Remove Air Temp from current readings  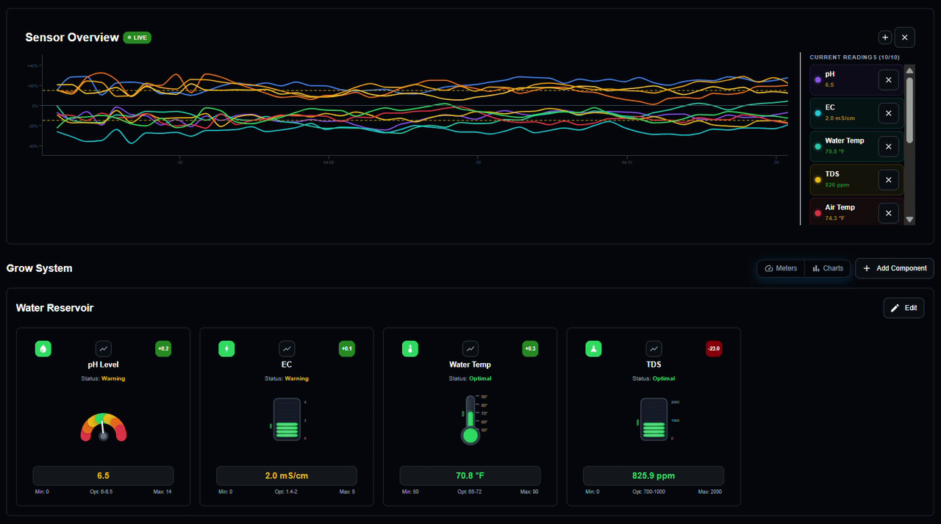(x=888, y=213)
